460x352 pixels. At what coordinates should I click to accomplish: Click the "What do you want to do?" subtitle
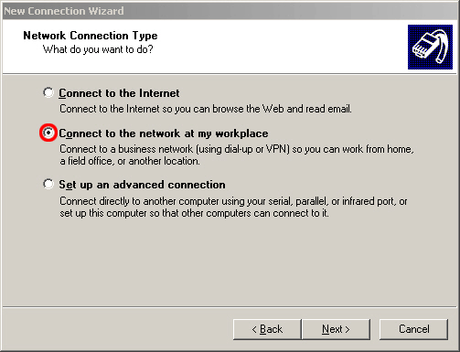click(x=98, y=49)
